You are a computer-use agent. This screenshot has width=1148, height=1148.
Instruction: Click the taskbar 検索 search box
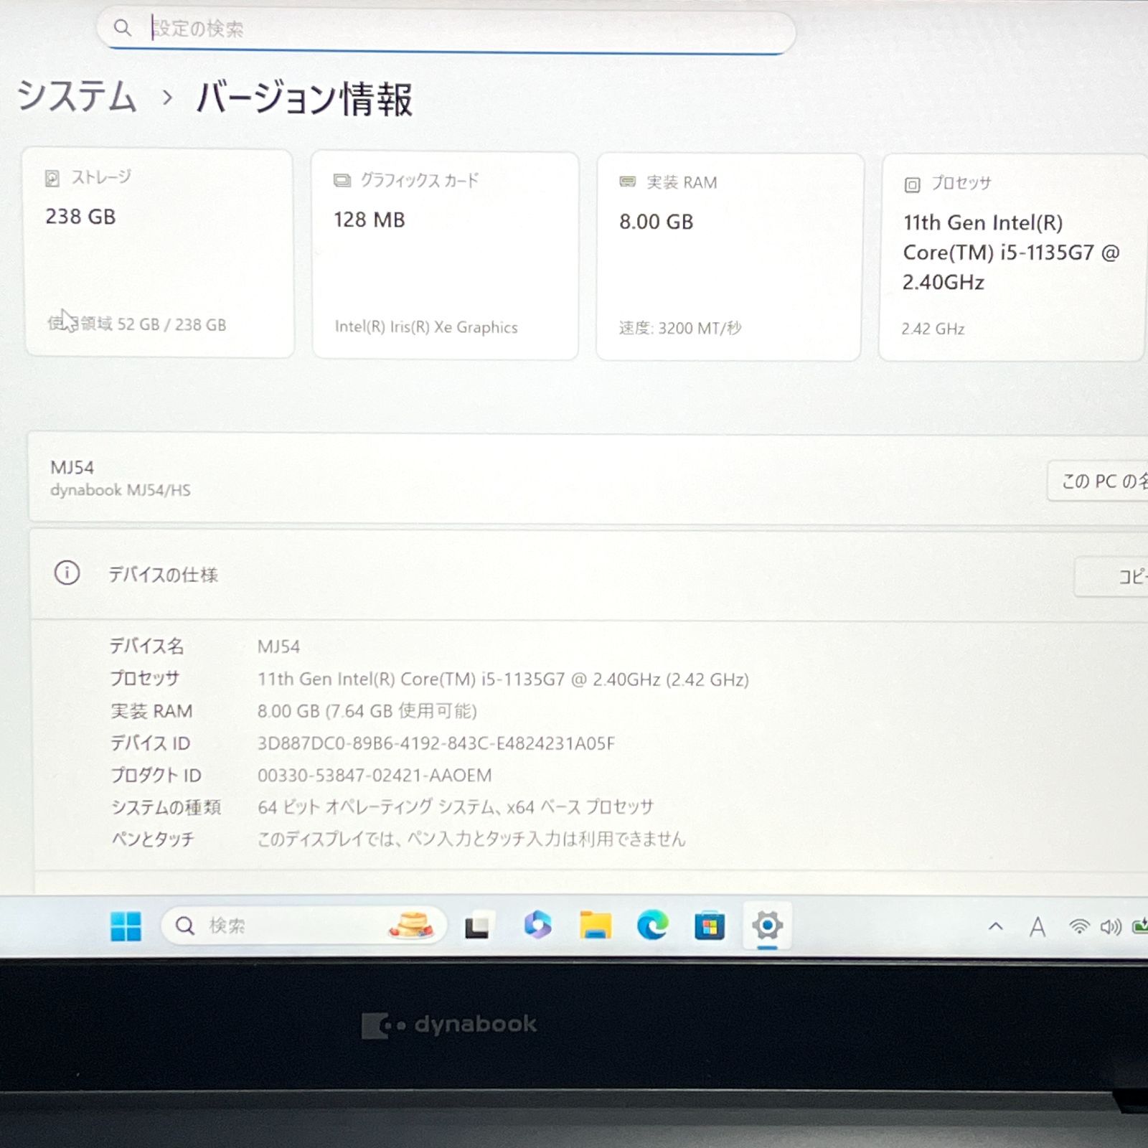[x=304, y=926]
